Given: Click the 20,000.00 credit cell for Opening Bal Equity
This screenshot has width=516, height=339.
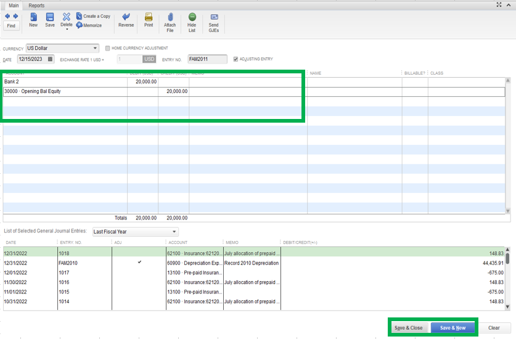Looking at the screenshot, I should pyautogui.click(x=173, y=91).
